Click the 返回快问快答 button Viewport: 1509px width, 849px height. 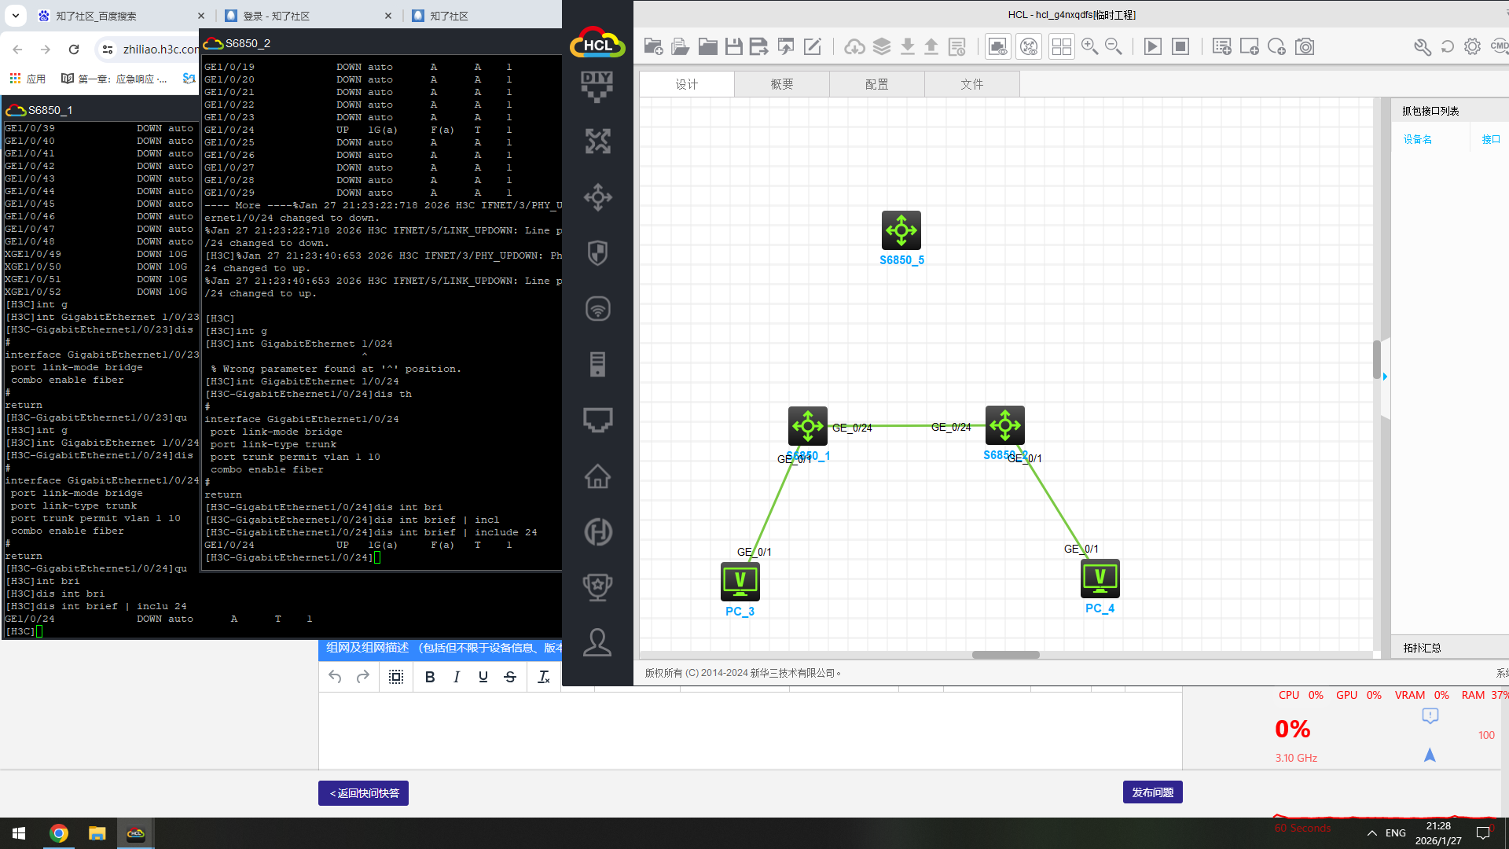pos(363,793)
